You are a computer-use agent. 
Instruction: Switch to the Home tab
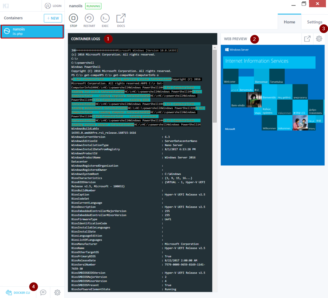[x=289, y=22]
